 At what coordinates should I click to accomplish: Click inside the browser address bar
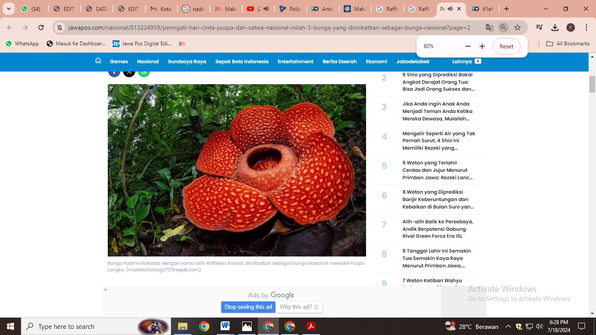(262, 27)
